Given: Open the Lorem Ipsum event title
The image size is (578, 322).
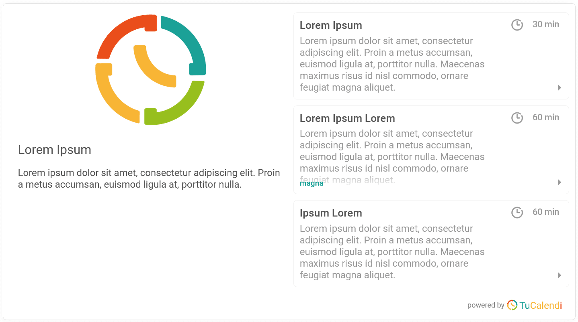Looking at the screenshot, I should coord(331,25).
